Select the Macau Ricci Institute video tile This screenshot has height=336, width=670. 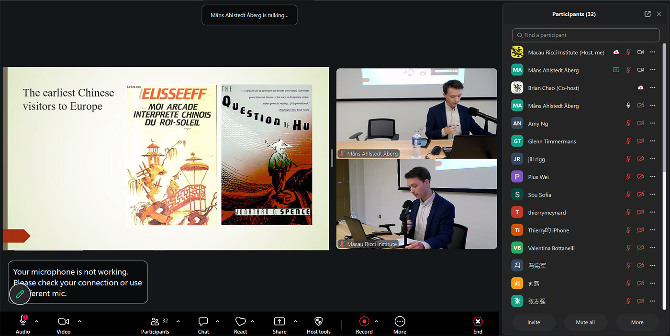(x=416, y=204)
